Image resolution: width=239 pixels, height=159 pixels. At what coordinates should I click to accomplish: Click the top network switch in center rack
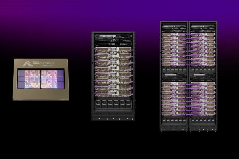point(113,37)
